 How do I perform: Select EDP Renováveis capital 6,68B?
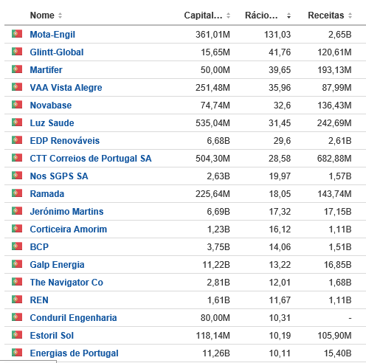click(x=218, y=141)
